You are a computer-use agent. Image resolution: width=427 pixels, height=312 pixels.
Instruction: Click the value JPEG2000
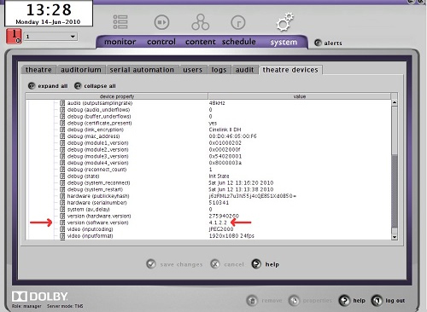click(221, 229)
